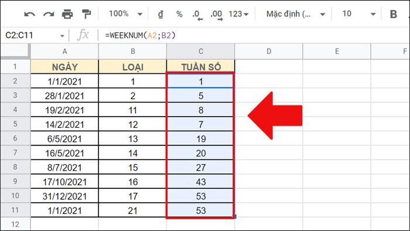The height and width of the screenshot is (231, 410).
Task: Select row 5 header
Action: tap(15, 124)
